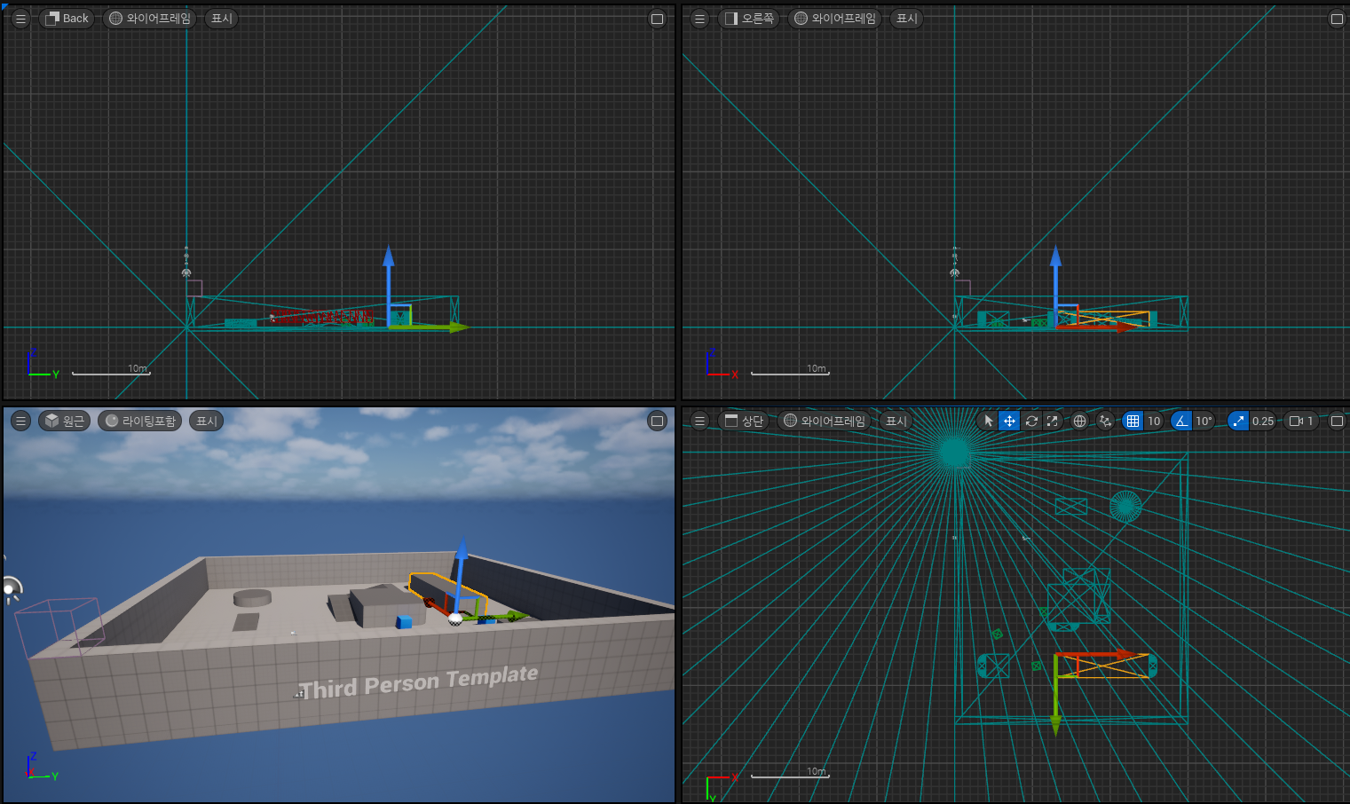Open the 오른쪽 view type dropdown
1350x804 pixels.
749,19
